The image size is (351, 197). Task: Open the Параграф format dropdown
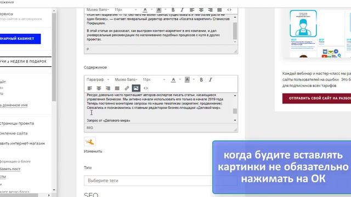point(98,80)
